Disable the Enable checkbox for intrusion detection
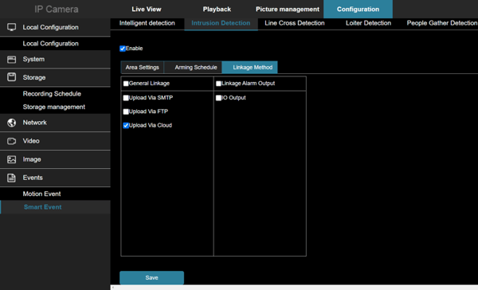This screenshot has width=478, height=290. [123, 49]
